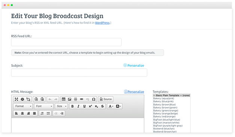
Task: Click Personalize next to HTML Message
Action: point(134,92)
